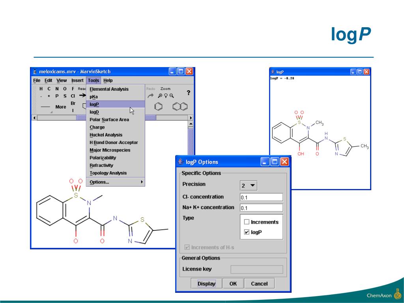Click the Redo arrow icon
This screenshot has height=303, width=404.
pos(150,96)
